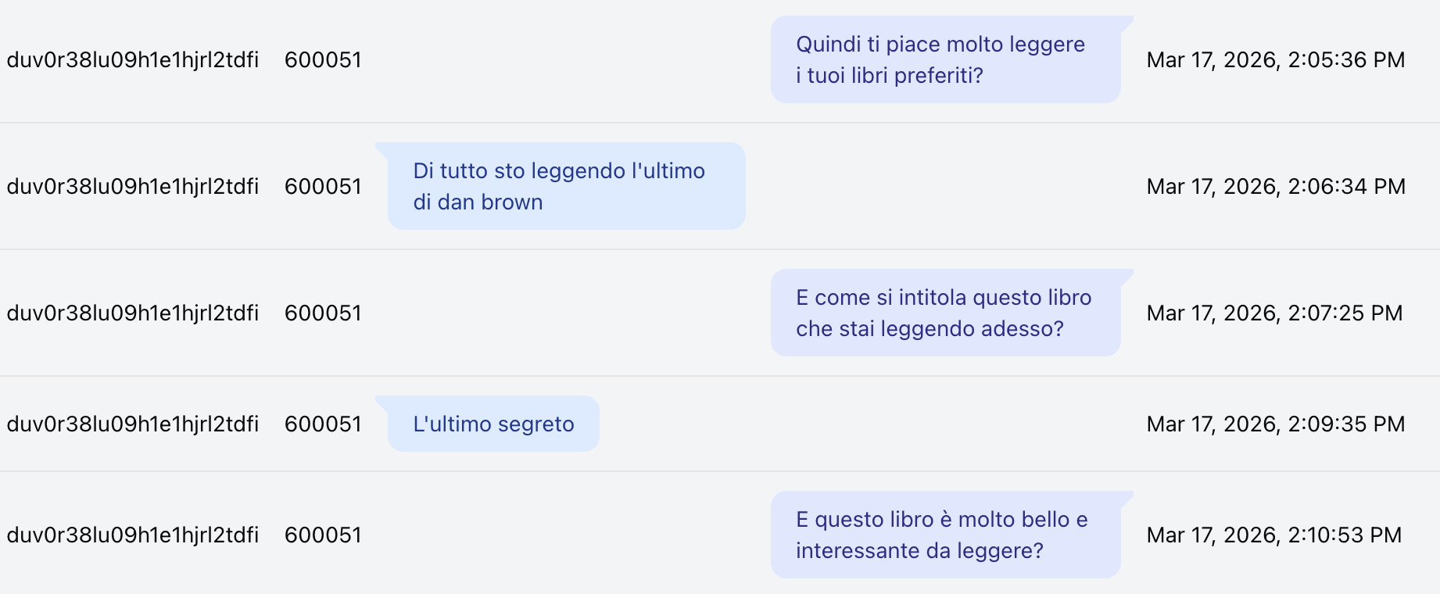1440x594 pixels.
Task: Click the timestamp Mar 17, 2026, 2:09:35 PM
Action: tap(1276, 424)
